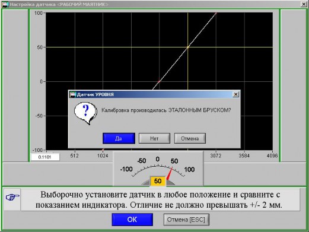Click the 4096 x-axis label
Screen dimensions: 309x232
[272, 156]
